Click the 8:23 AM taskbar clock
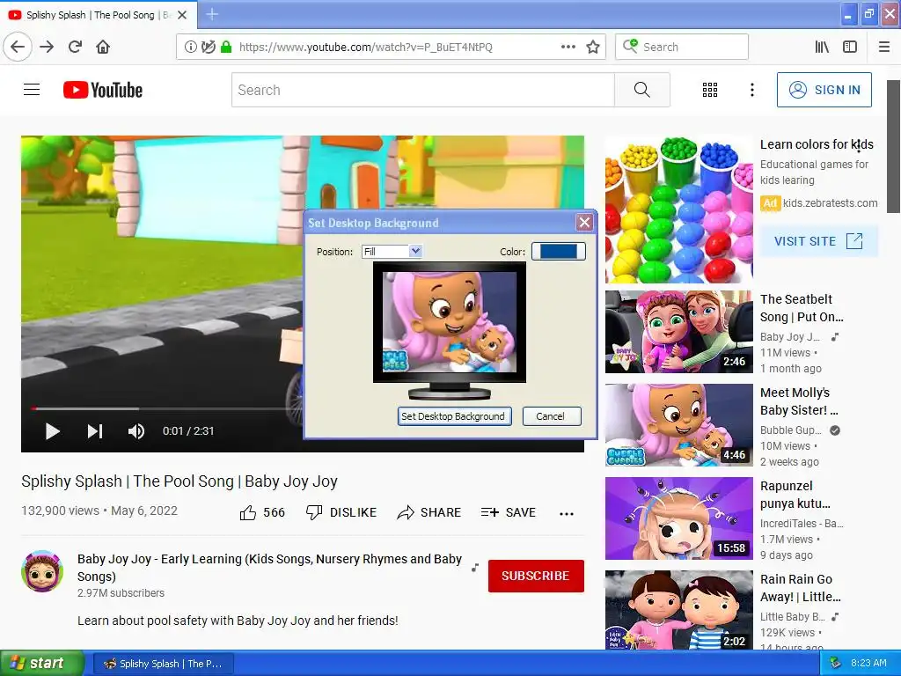This screenshot has width=901, height=676. pos(868,664)
